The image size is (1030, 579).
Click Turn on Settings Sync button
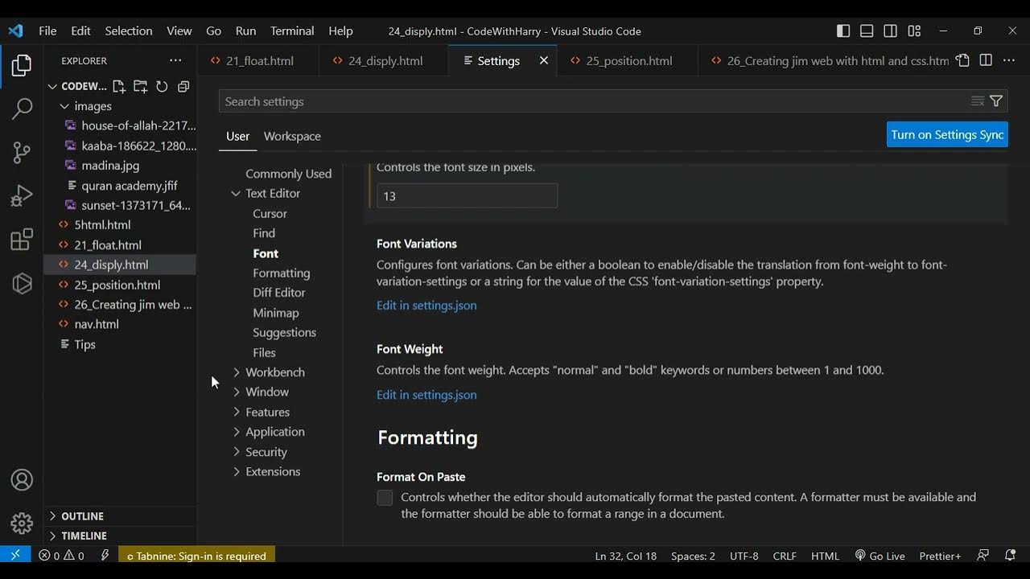[x=947, y=134]
